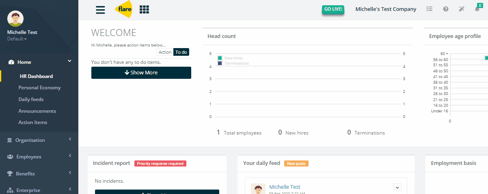Select HR Dashboard in sidebar
The height and width of the screenshot is (194, 488).
click(x=37, y=76)
